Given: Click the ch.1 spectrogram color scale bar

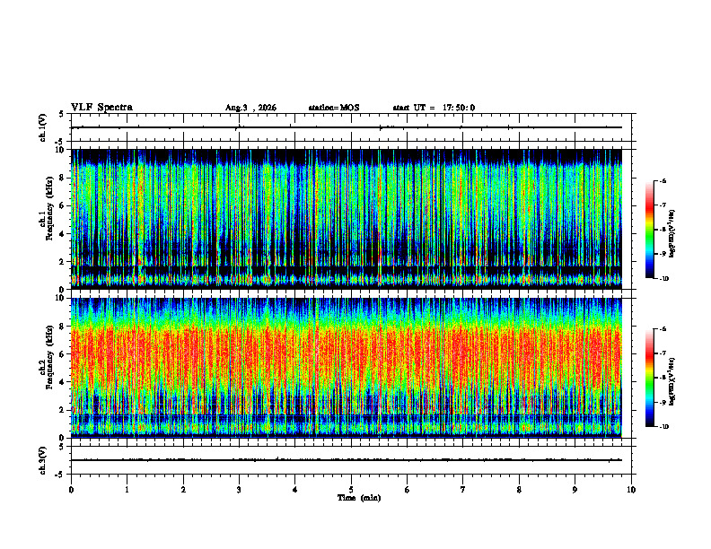Looking at the screenshot, I should coord(649,230).
